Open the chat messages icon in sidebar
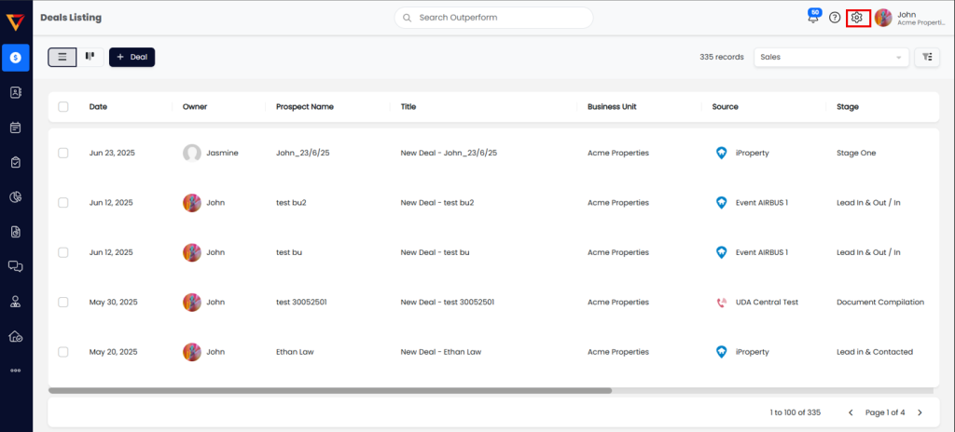This screenshot has width=955, height=432. (16, 266)
